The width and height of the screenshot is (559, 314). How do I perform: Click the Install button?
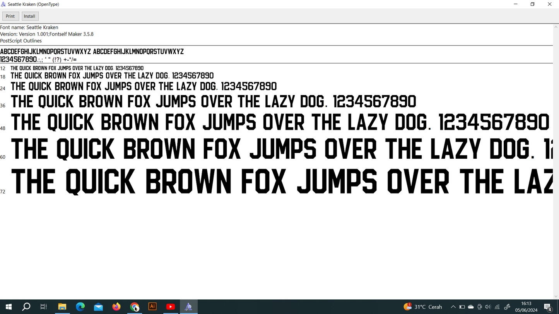[30, 16]
